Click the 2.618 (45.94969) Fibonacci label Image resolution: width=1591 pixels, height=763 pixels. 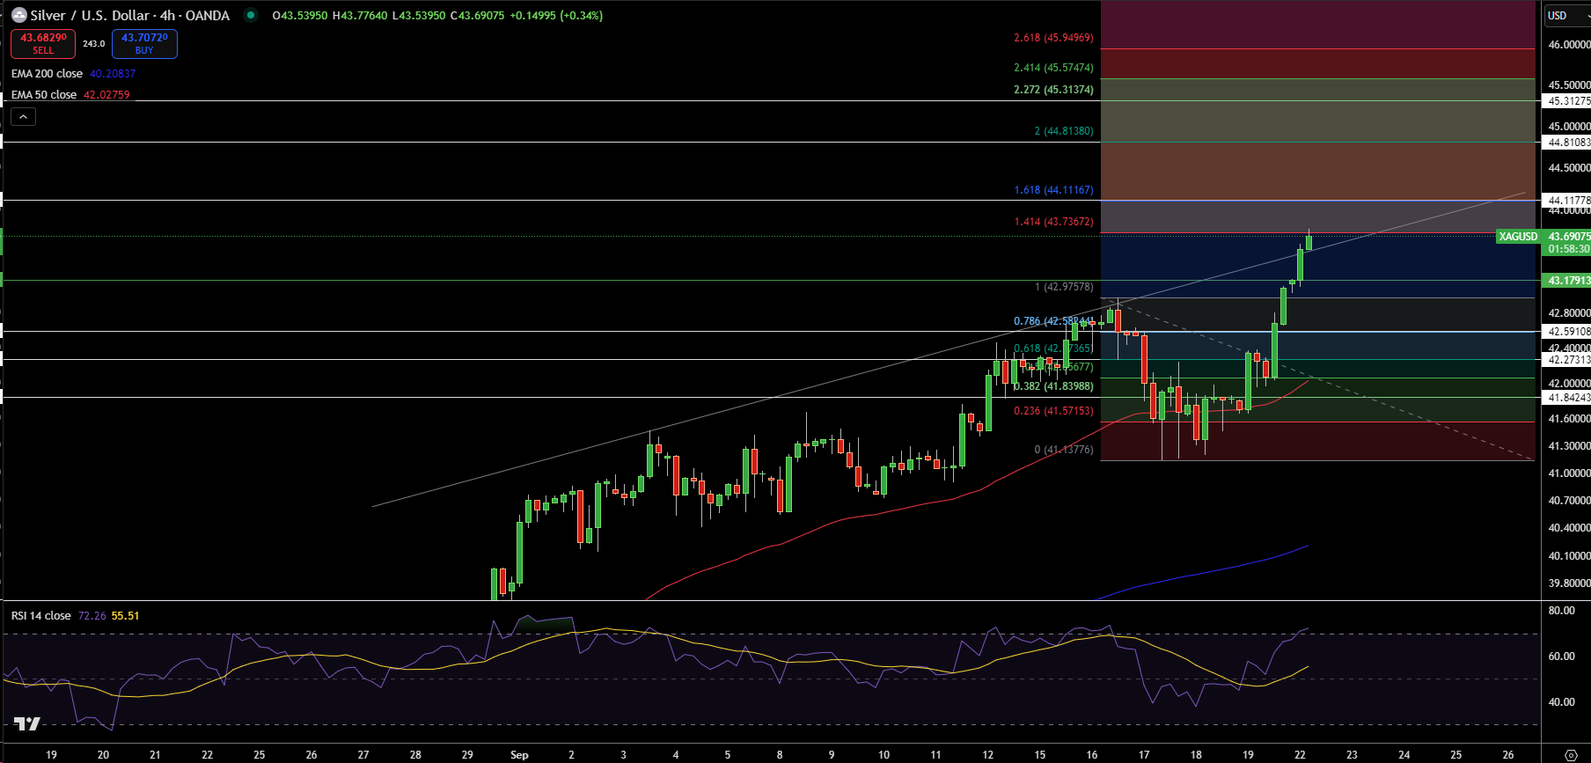[x=1053, y=38]
